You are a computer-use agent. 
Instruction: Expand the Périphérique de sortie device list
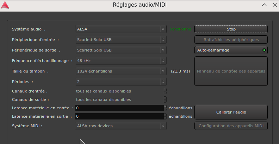tap(120, 50)
